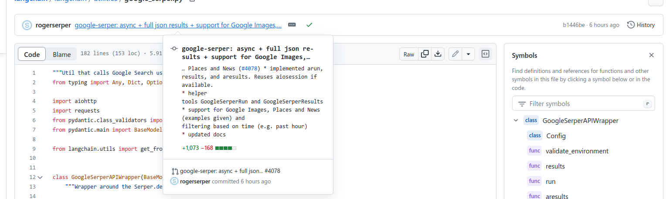The width and height of the screenshot is (666, 199).
Task: Click rogerserper's small avatar in popup footer
Action: tap(174, 181)
